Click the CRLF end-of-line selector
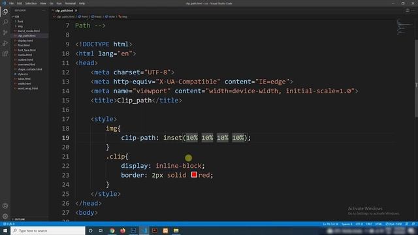Image resolution: width=418 pixels, height=235 pixels. pyautogui.click(x=368, y=224)
